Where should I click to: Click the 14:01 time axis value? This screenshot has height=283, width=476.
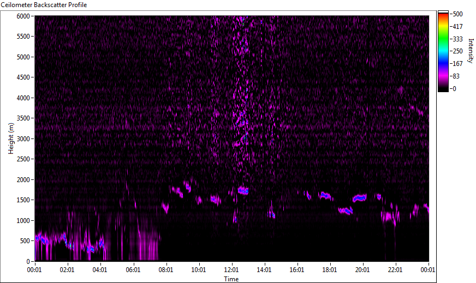(x=264, y=270)
